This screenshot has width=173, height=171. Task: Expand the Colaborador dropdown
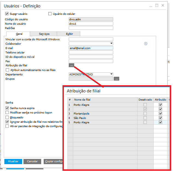point(111,44)
